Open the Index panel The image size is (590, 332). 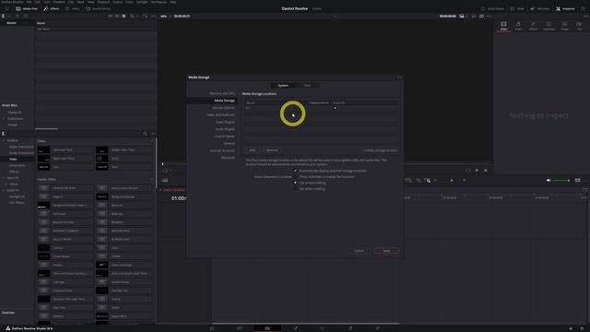click(72, 8)
